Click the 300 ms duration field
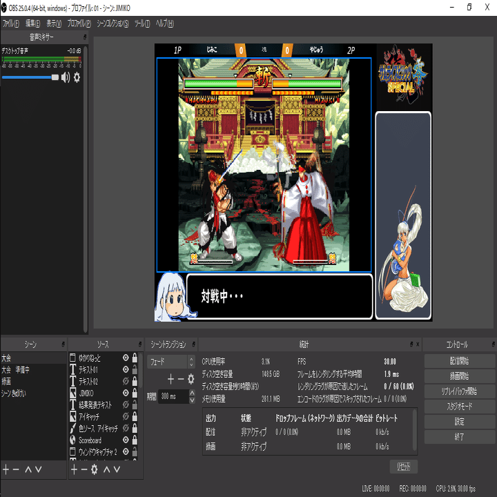Image resolution: width=497 pixels, height=497 pixels. point(173,396)
